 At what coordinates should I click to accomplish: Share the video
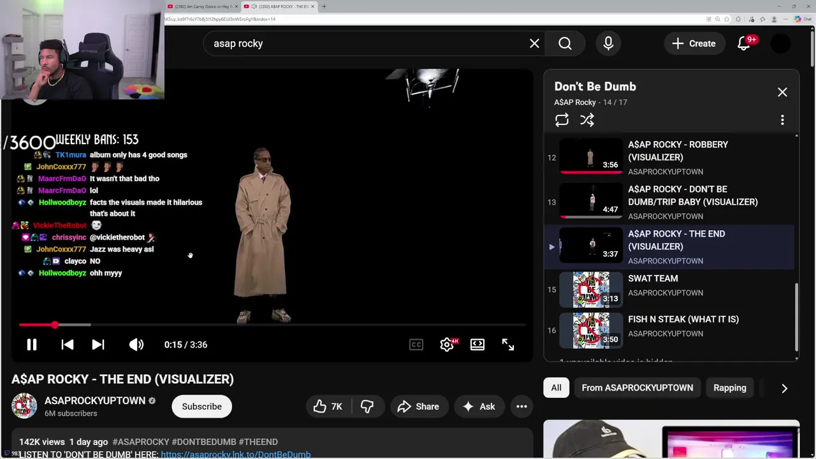[x=418, y=407]
